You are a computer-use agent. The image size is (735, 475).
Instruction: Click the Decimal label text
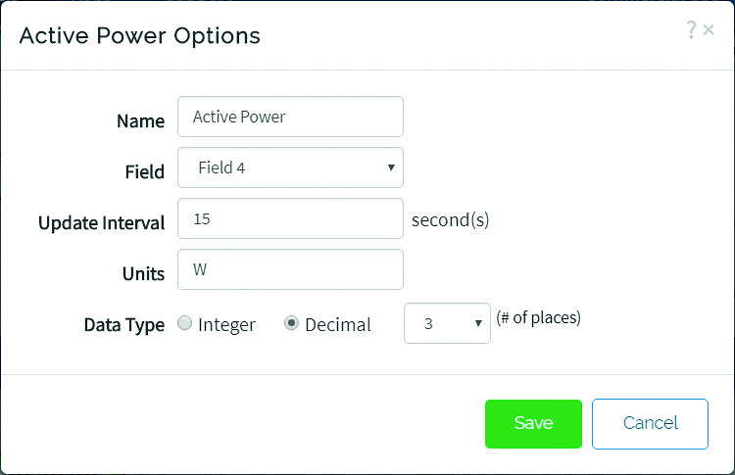pos(338,325)
